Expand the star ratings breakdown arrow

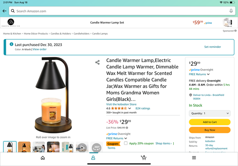point(129,108)
